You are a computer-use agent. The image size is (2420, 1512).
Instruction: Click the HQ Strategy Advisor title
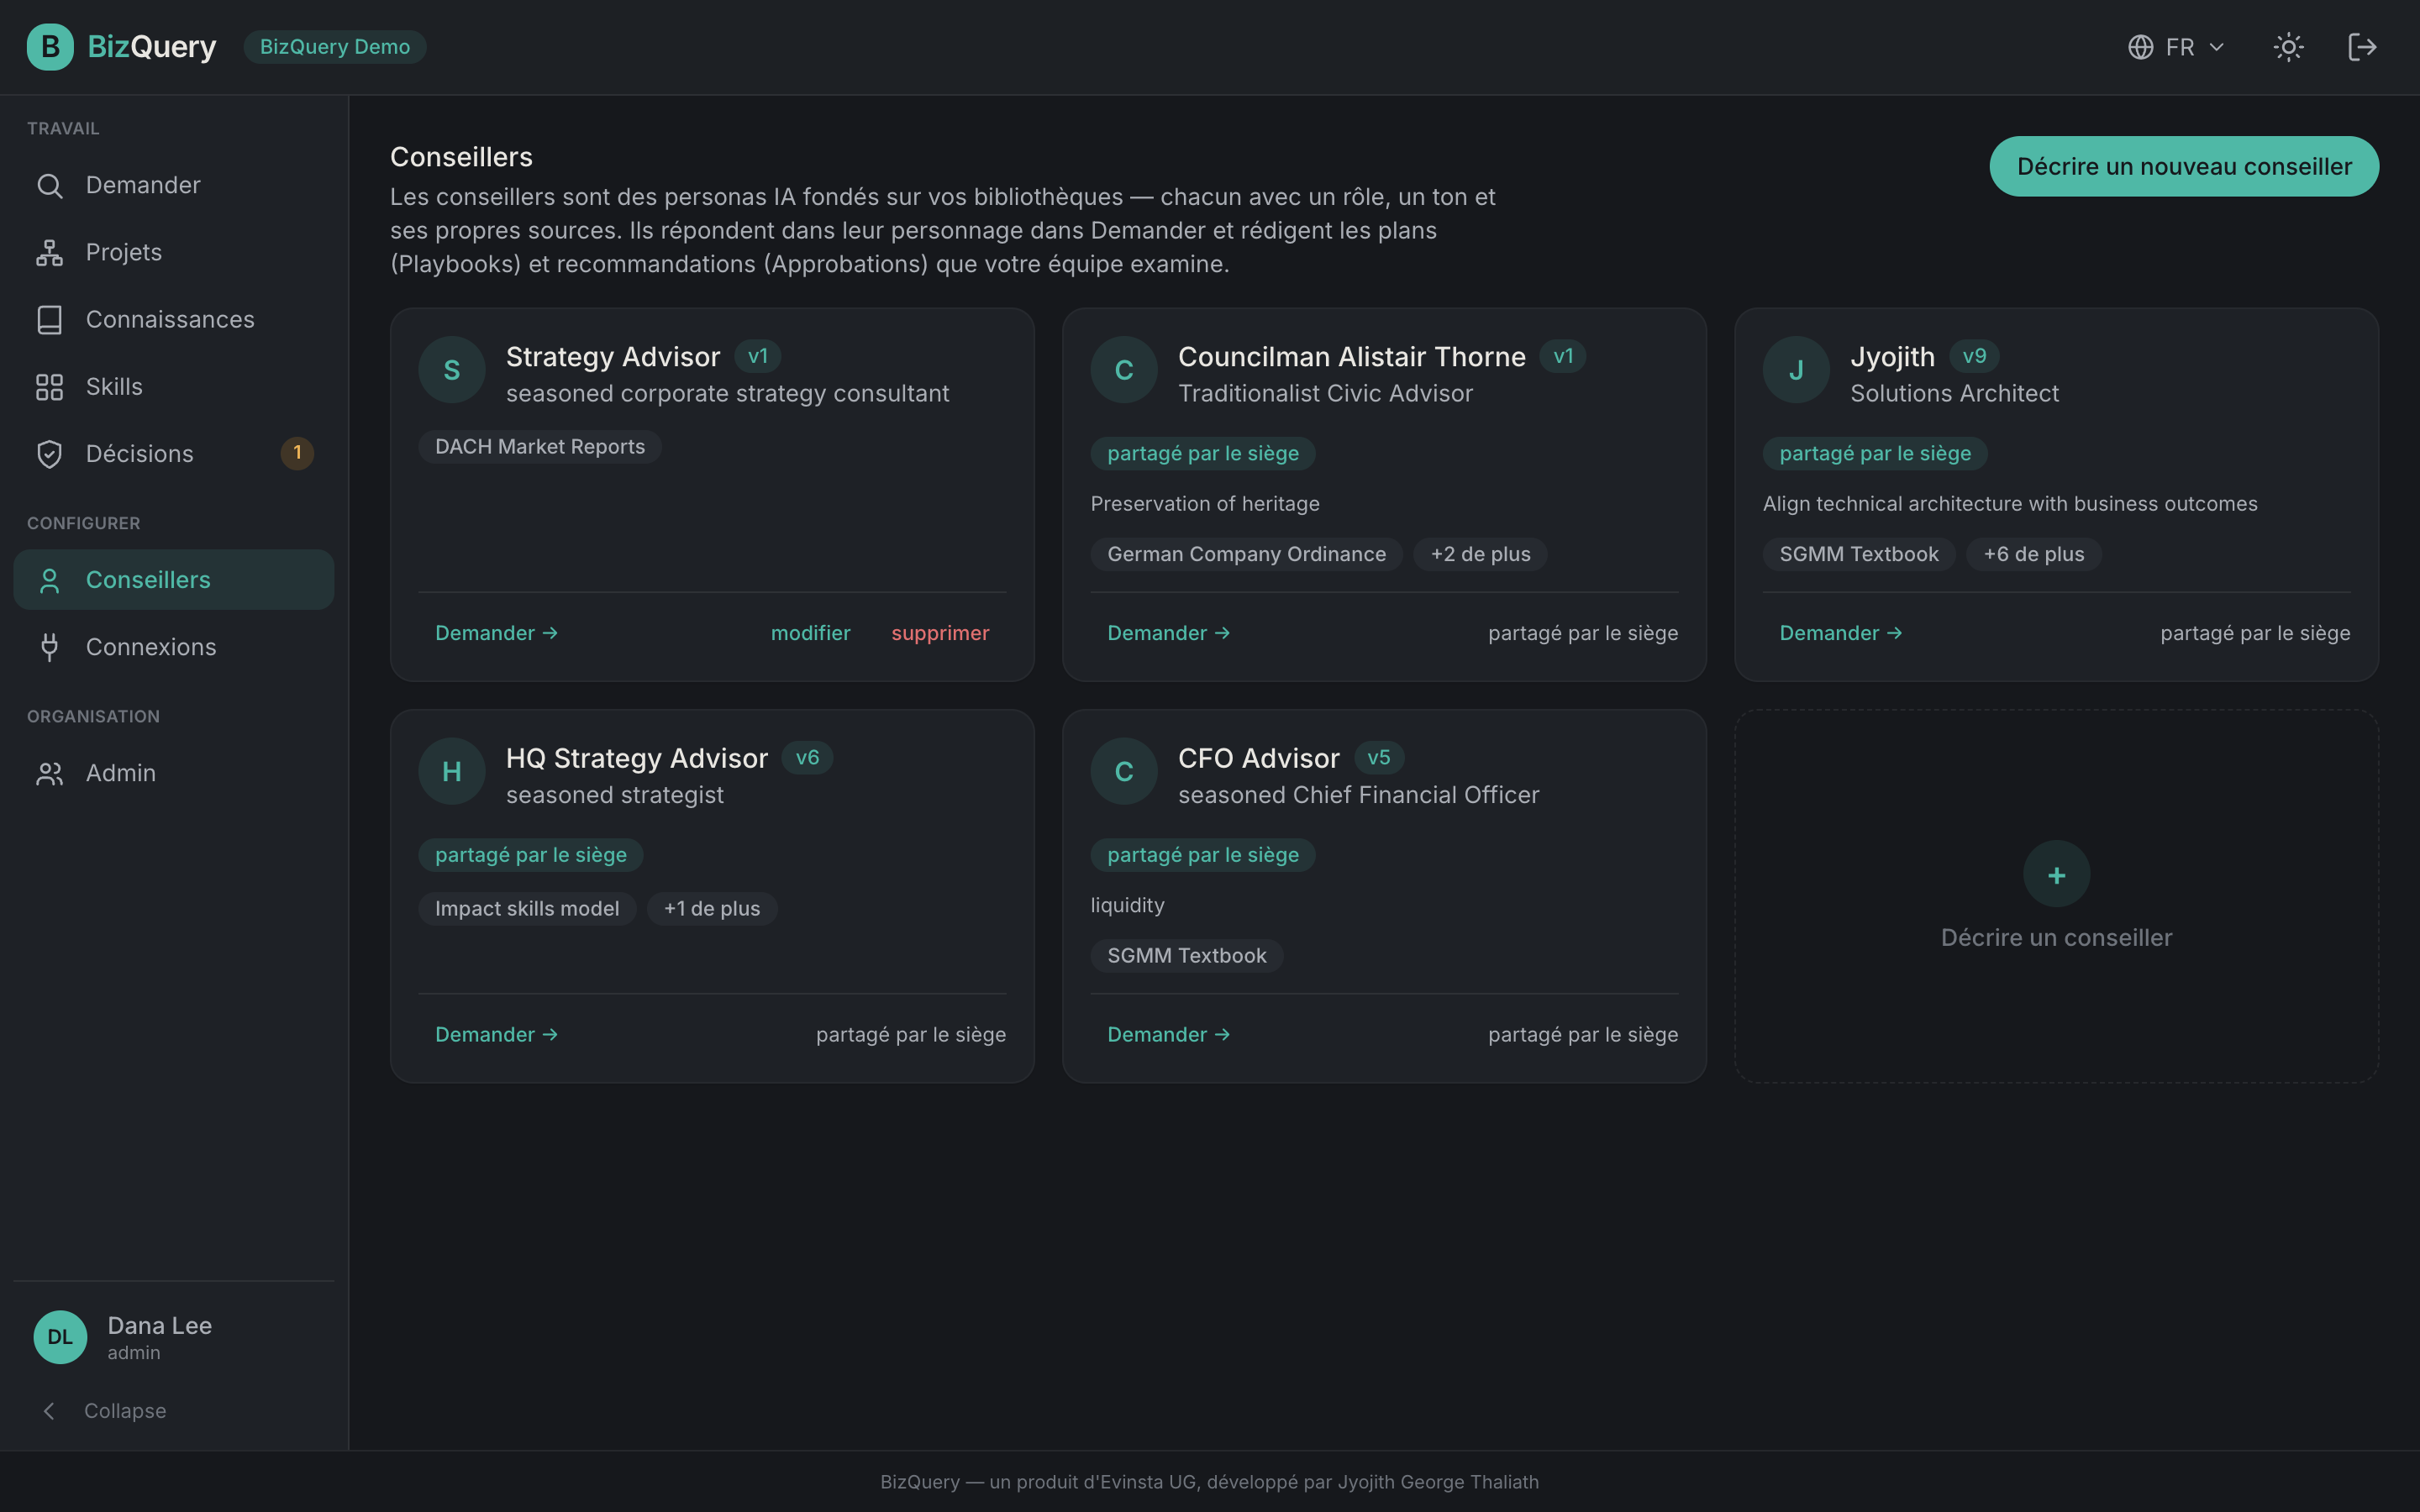pyautogui.click(x=637, y=759)
